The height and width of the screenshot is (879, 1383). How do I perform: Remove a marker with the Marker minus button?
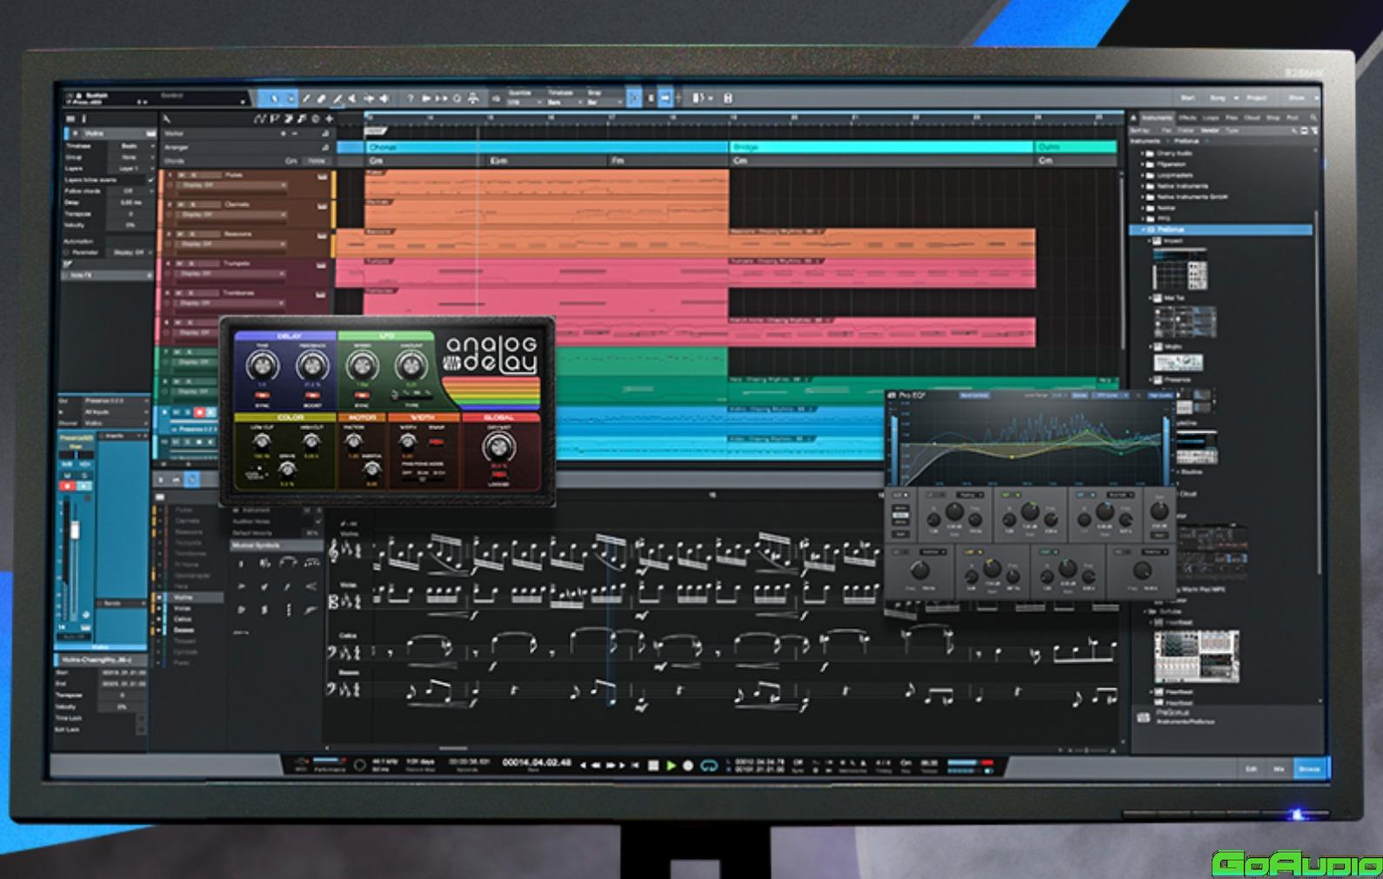pyautogui.click(x=295, y=133)
